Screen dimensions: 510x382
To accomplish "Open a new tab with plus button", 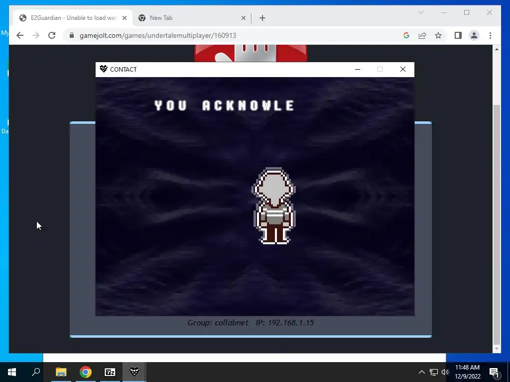I will pos(262,18).
